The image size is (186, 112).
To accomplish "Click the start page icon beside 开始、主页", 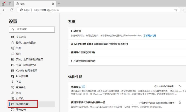I will pos(12,59).
